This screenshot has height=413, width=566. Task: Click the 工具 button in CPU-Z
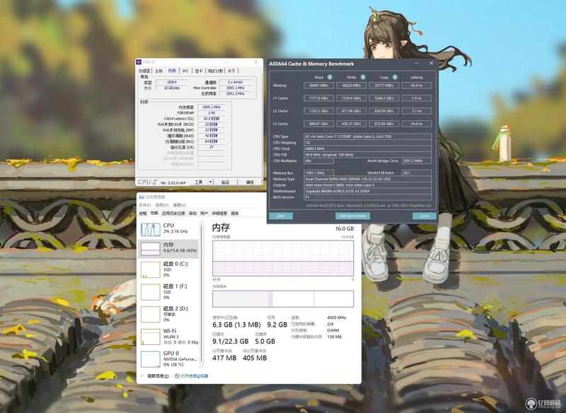199,182
